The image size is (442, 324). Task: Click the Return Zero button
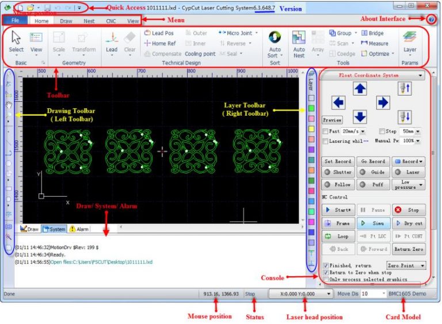409,250
